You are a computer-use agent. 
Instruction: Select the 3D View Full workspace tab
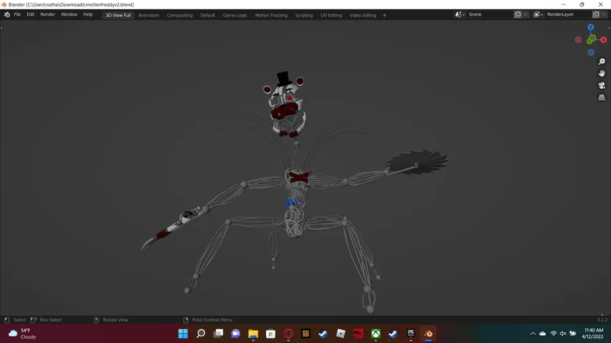click(118, 15)
